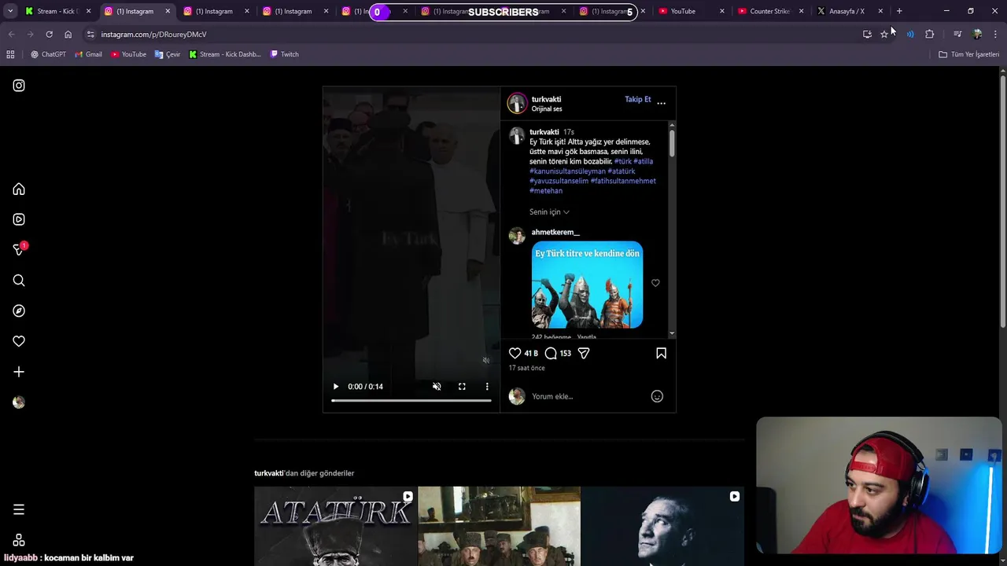Image resolution: width=1007 pixels, height=566 pixels.
Task: Open turkvakti profile name in header
Action: pos(546,100)
